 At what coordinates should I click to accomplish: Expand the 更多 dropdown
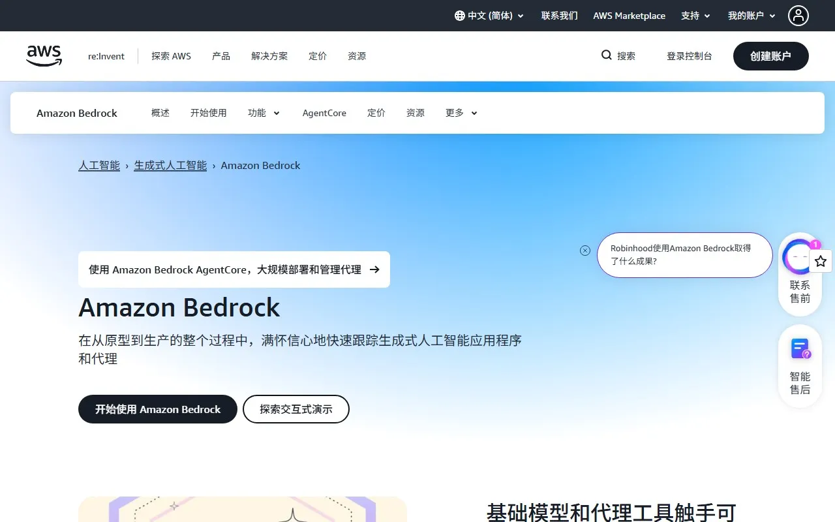461,113
